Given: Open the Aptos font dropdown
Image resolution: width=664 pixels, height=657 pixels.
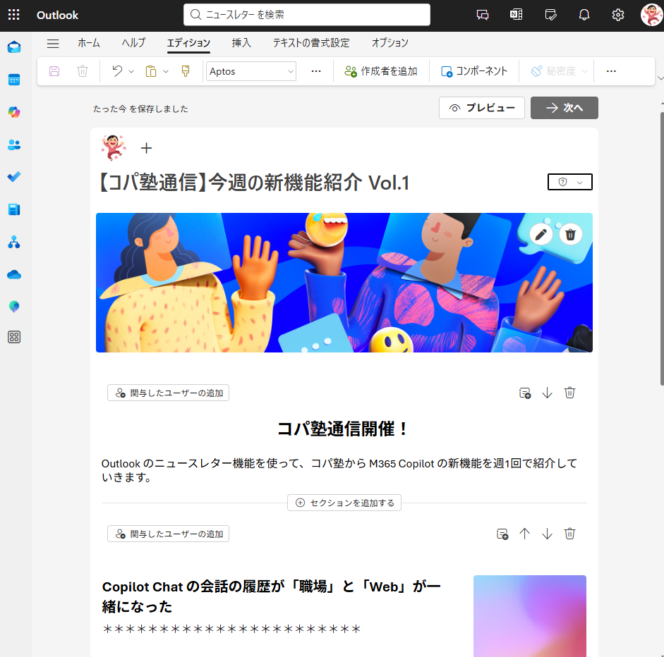Looking at the screenshot, I should [x=251, y=71].
